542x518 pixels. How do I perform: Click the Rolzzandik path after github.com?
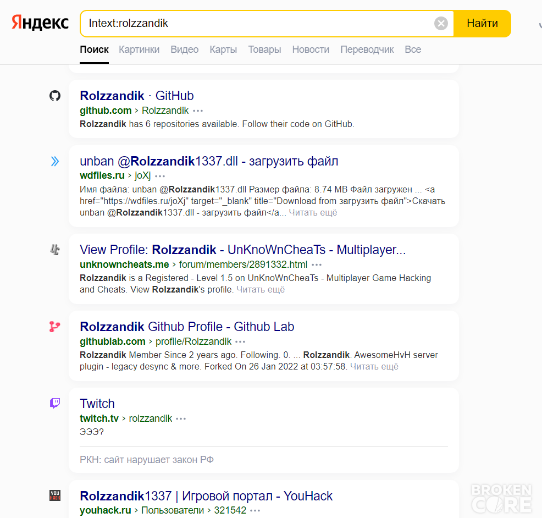(x=165, y=111)
